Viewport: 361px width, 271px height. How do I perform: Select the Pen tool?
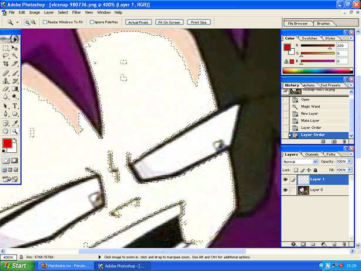pyautogui.click(x=6, y=113)
